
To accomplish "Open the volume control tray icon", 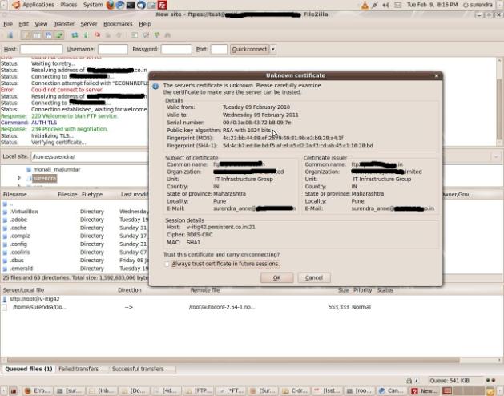I will pyautogui.click(x=385, y=5).
